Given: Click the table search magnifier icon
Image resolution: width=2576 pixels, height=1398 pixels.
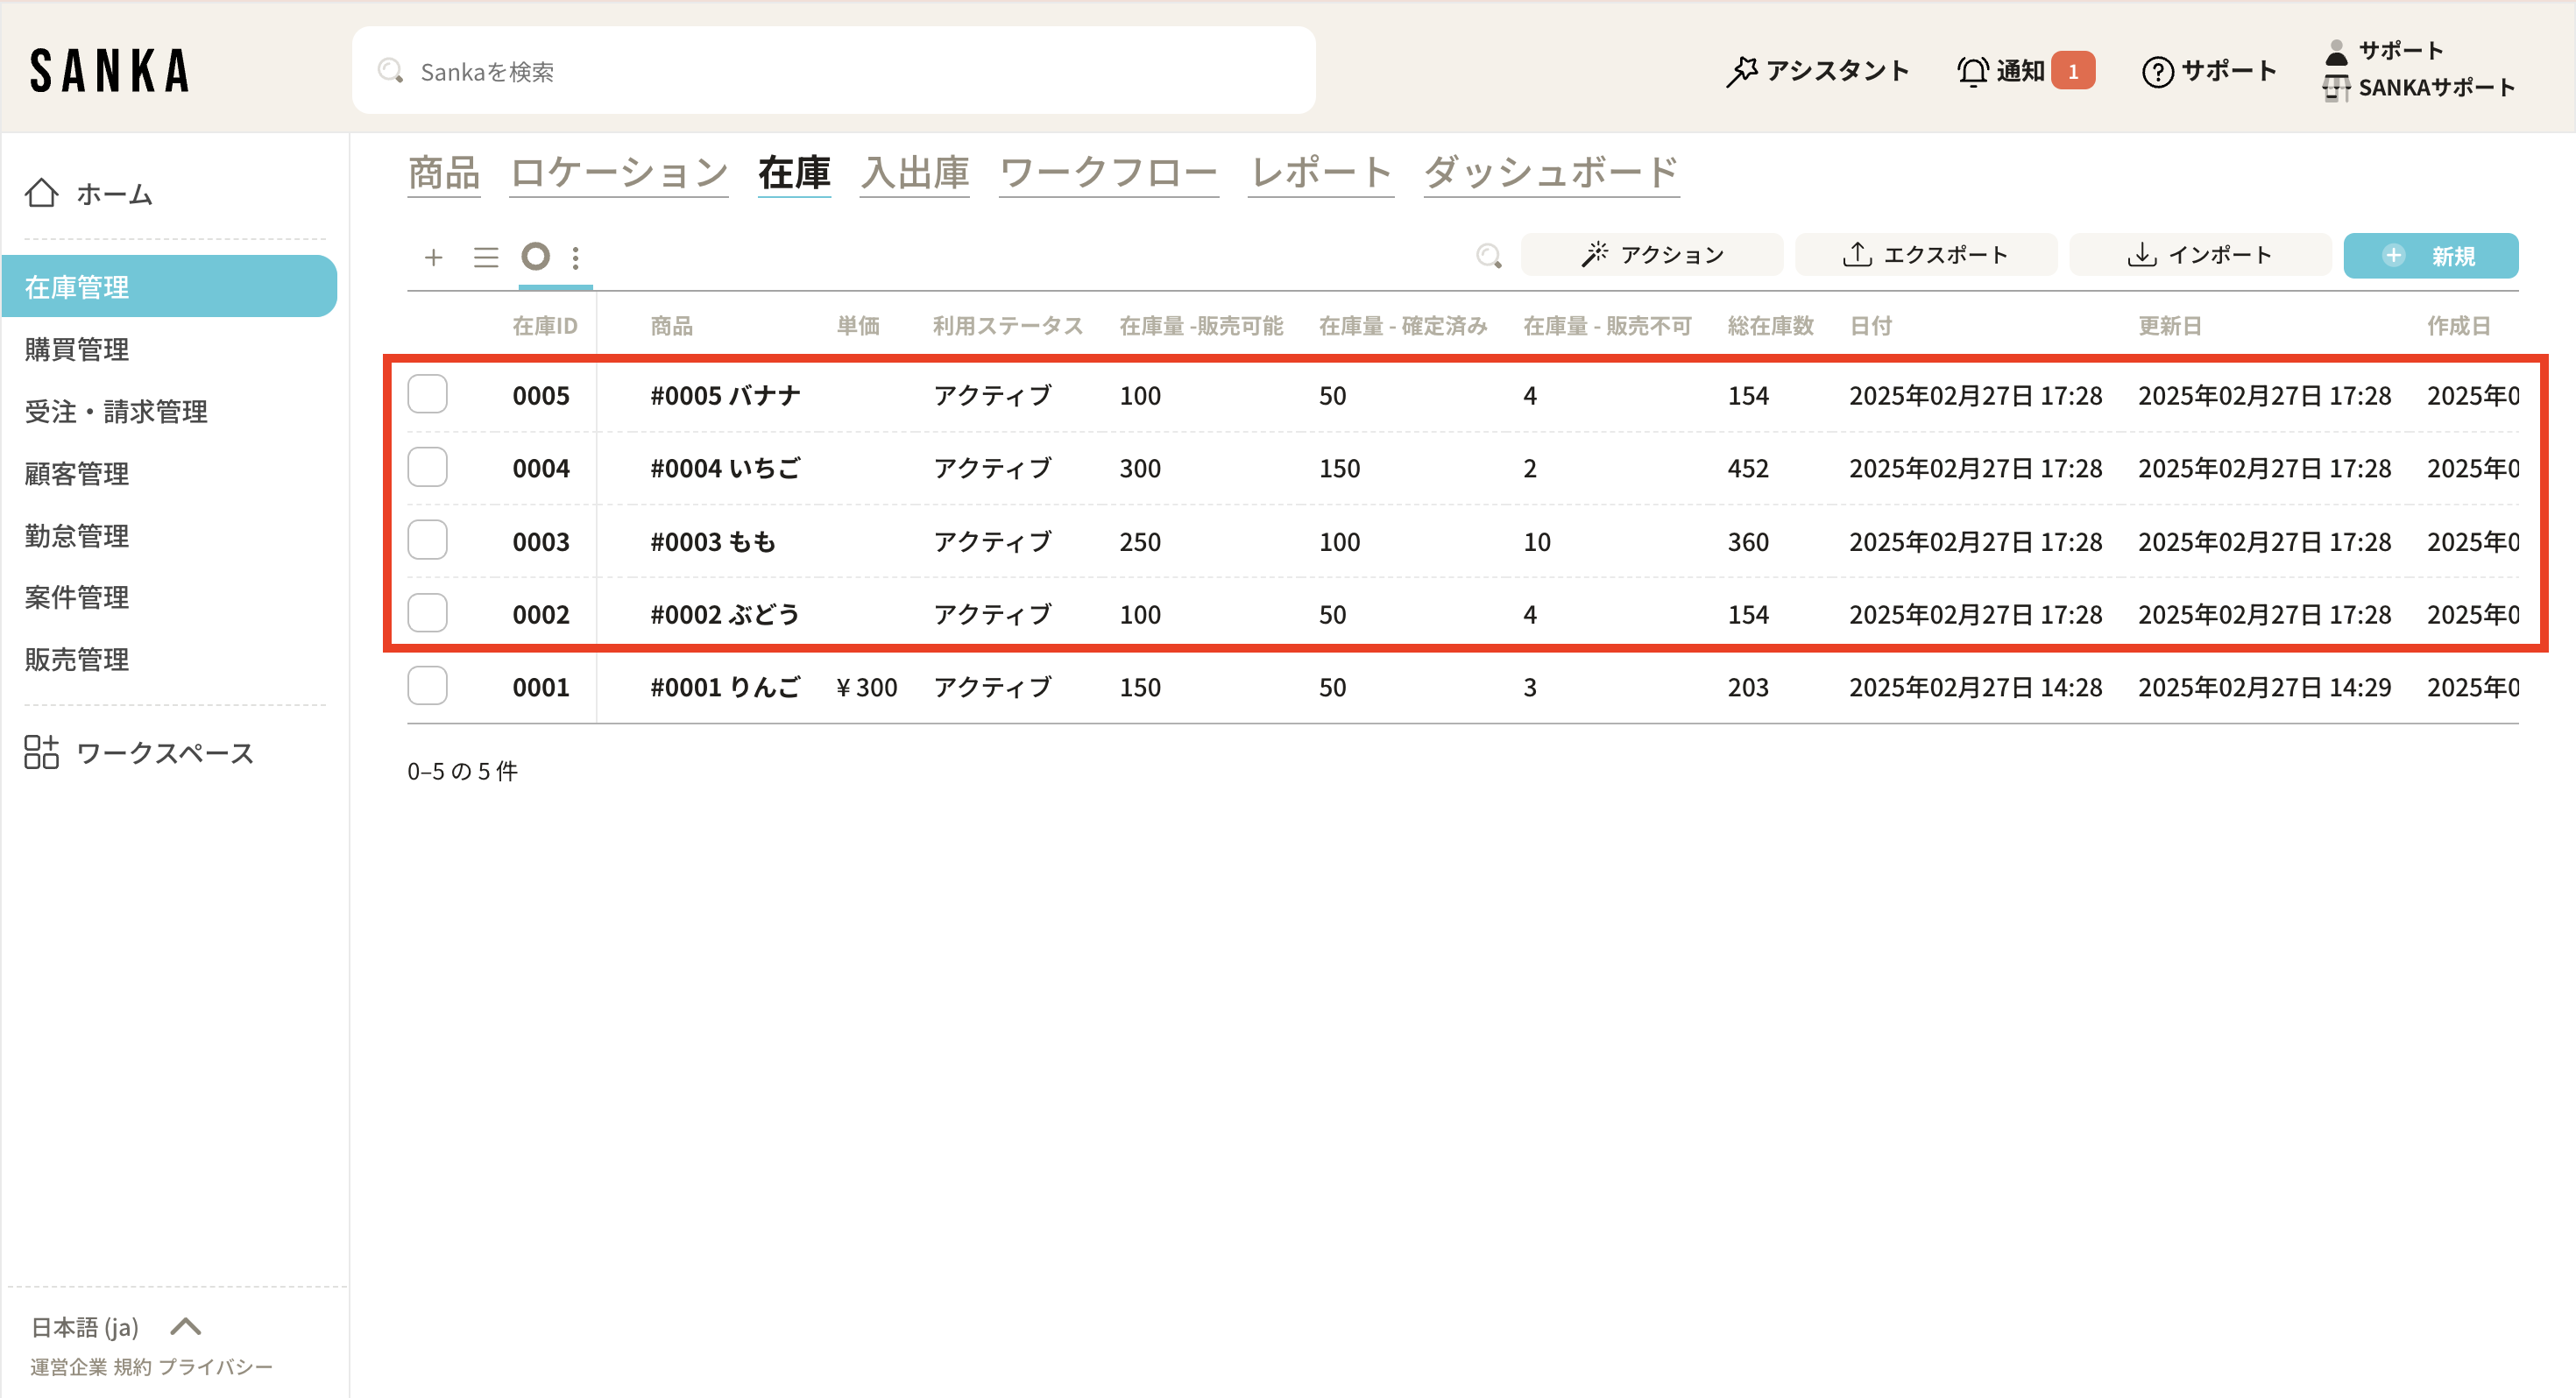Looking at the screenshot, I should pos(1488,256).
